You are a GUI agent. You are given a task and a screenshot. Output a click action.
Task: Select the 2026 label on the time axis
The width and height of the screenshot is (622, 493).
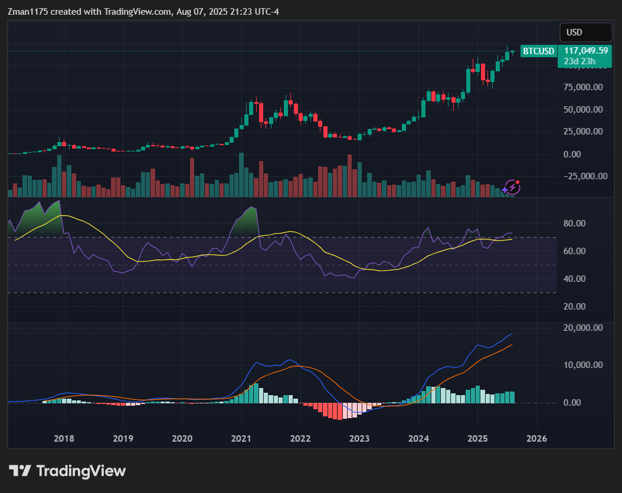[536, 439]
